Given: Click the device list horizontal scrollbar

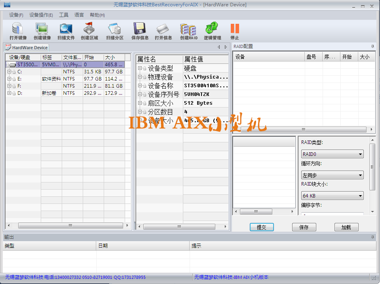Looking at the screenshot, I should point(70,225).
